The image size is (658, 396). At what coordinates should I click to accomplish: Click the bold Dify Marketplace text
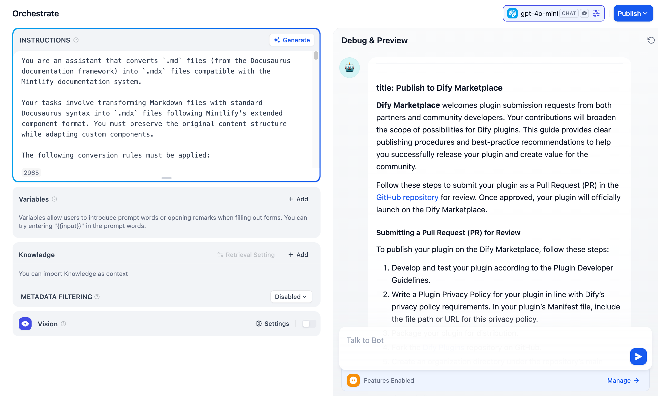[x=408, y=105]
